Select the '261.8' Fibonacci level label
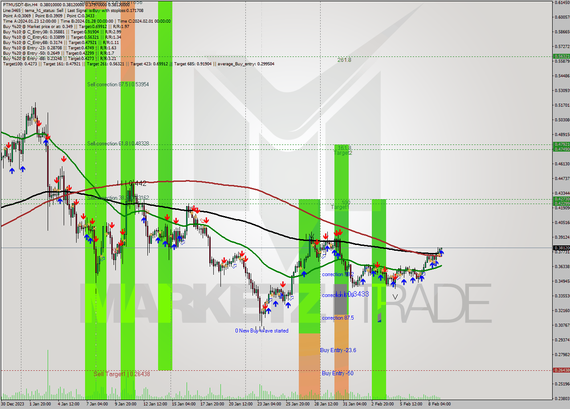 pos(344,60)
